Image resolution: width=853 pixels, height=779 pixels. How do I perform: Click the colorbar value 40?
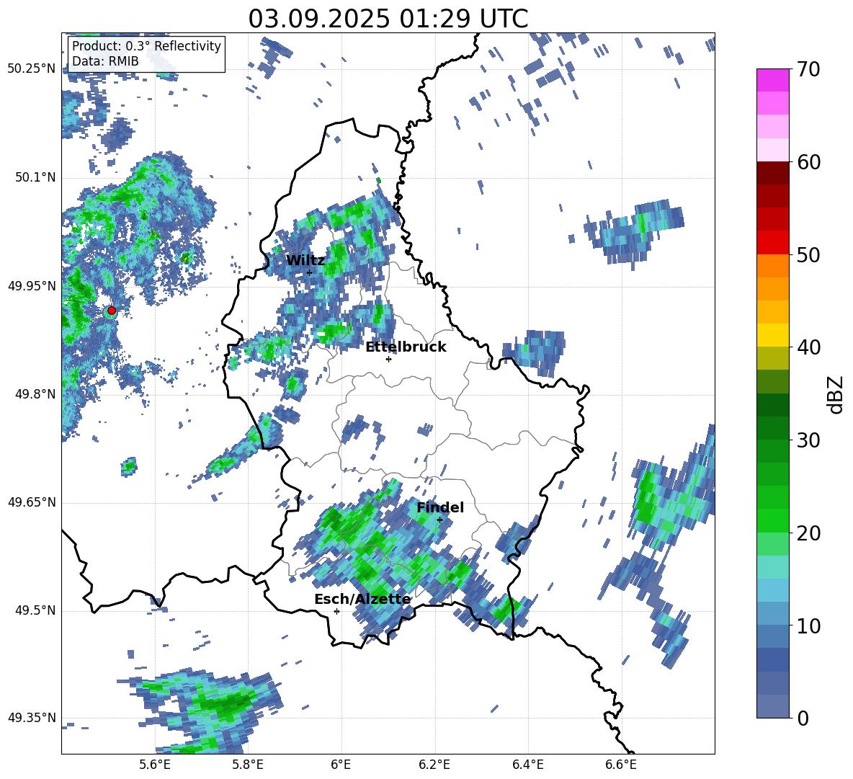[x=808, y=347]
